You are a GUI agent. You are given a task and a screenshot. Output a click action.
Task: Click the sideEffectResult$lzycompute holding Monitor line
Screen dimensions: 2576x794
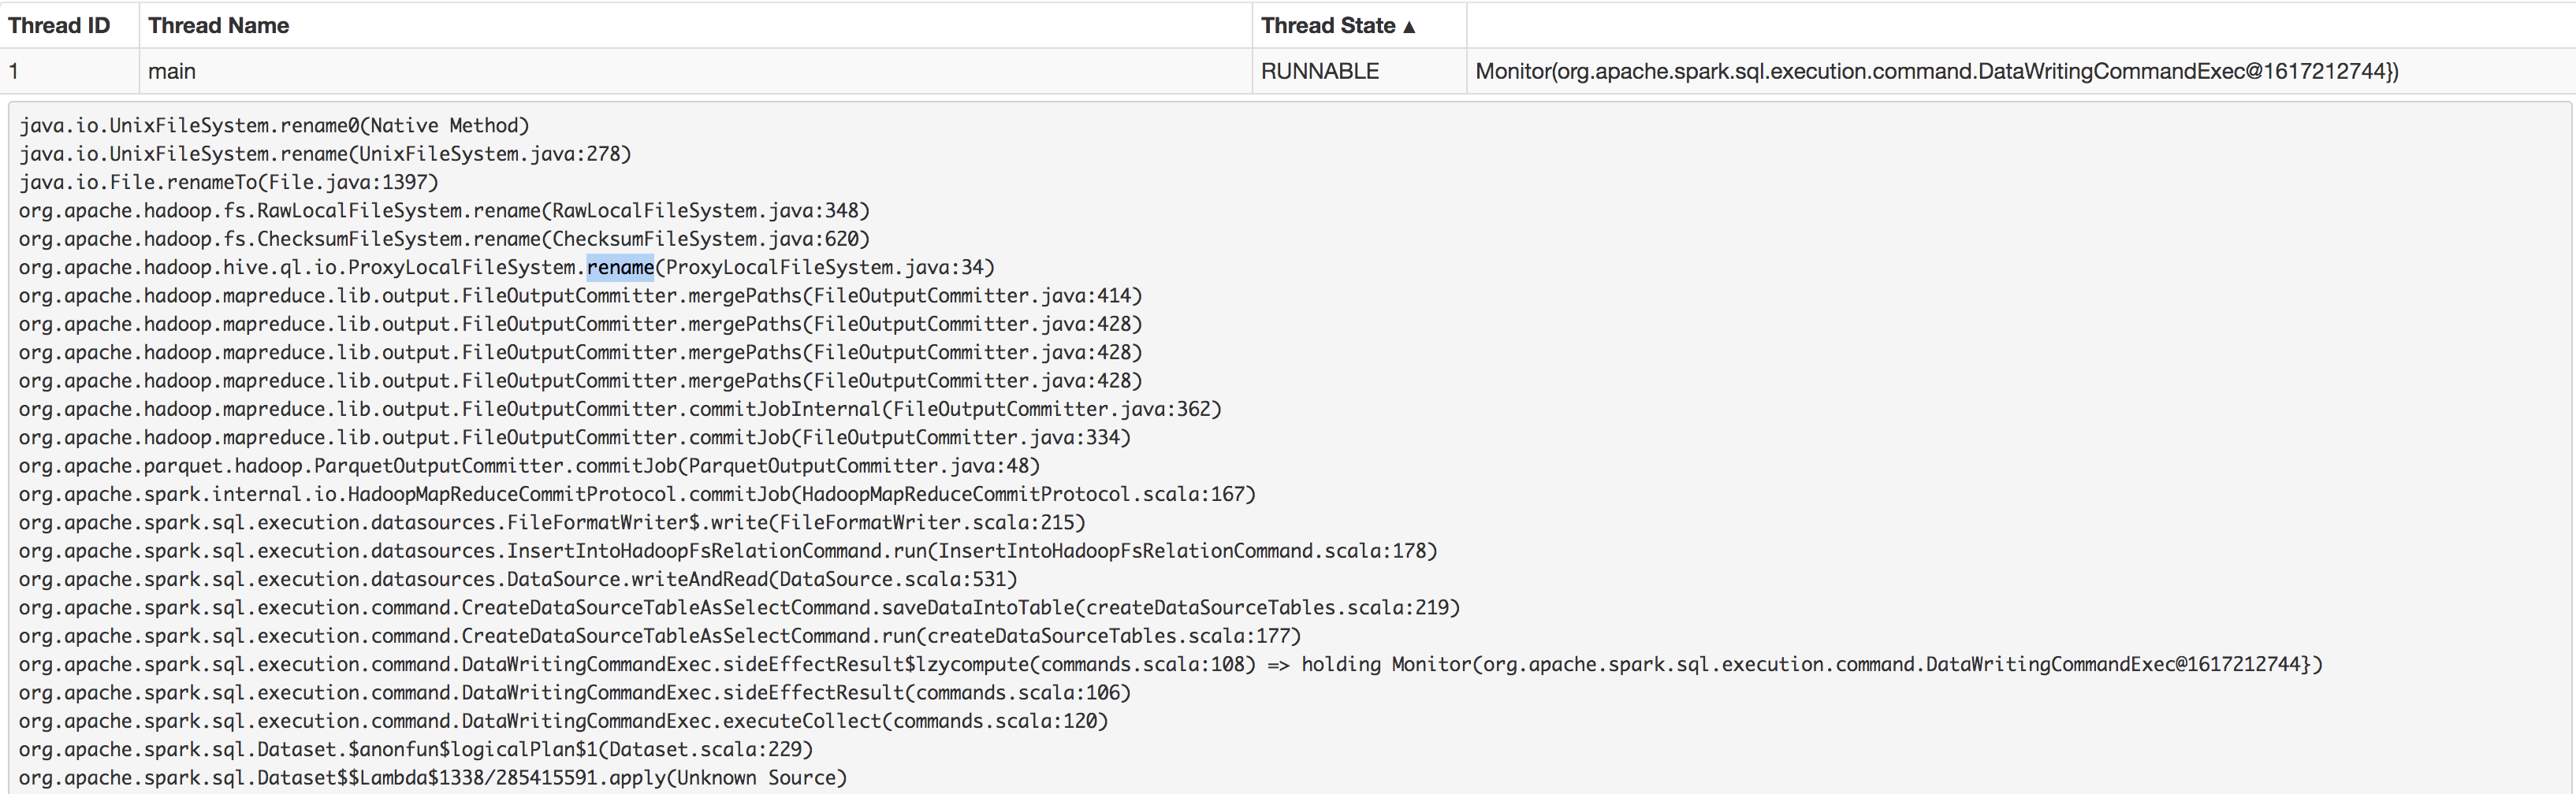[1170, 664]
